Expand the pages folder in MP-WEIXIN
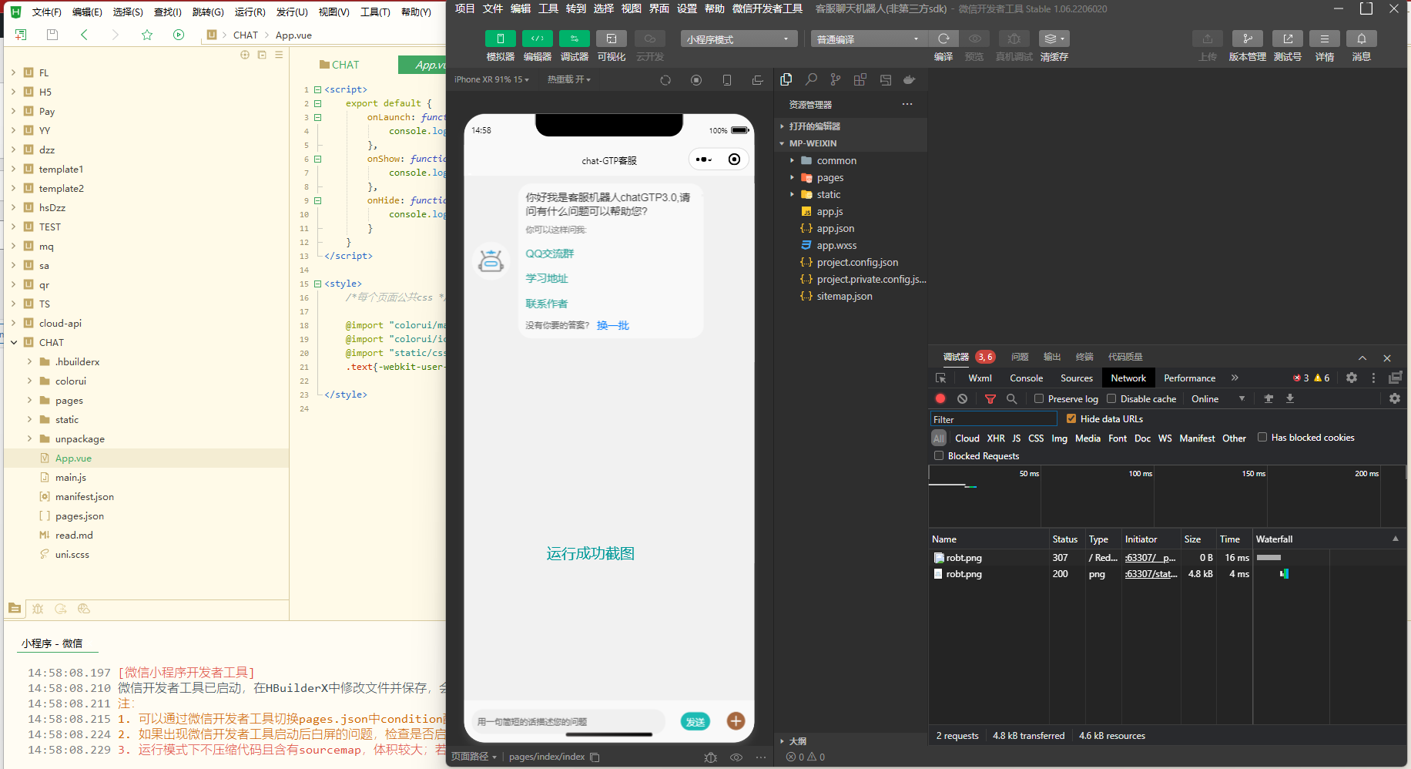 pyautogui.click(x=830, y=178)
